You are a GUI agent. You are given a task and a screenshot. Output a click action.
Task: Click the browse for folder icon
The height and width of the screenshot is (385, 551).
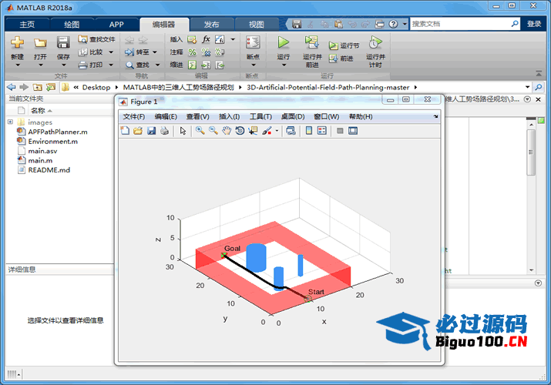pyautogui.click(x=51, y=87)
